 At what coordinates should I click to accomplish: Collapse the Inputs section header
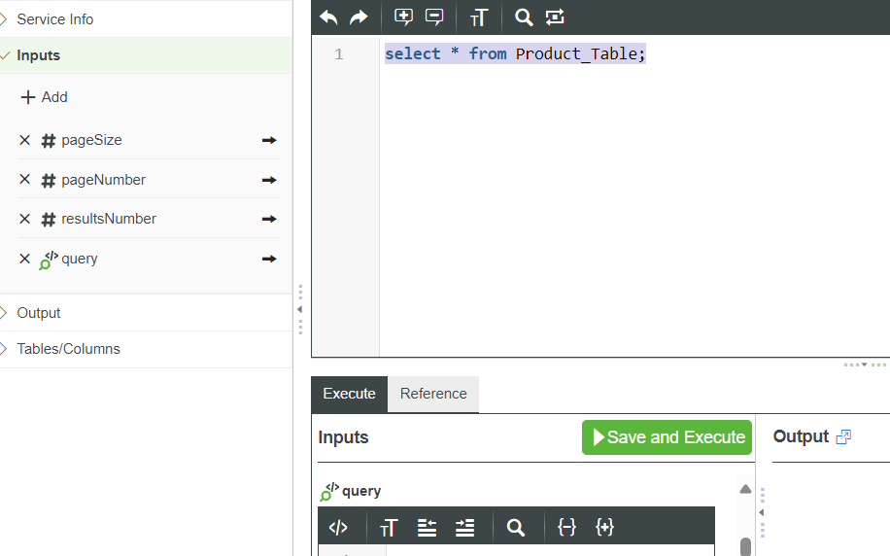tap(39, 55)
